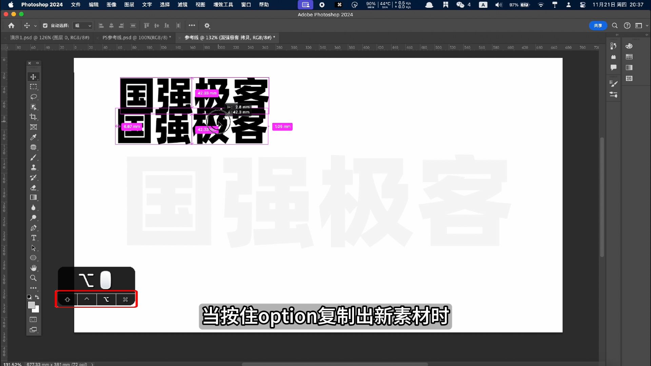Select the Brush tool
Viewport: 651px width, 366px height.
pyautogui.click(x=34, y=157)
